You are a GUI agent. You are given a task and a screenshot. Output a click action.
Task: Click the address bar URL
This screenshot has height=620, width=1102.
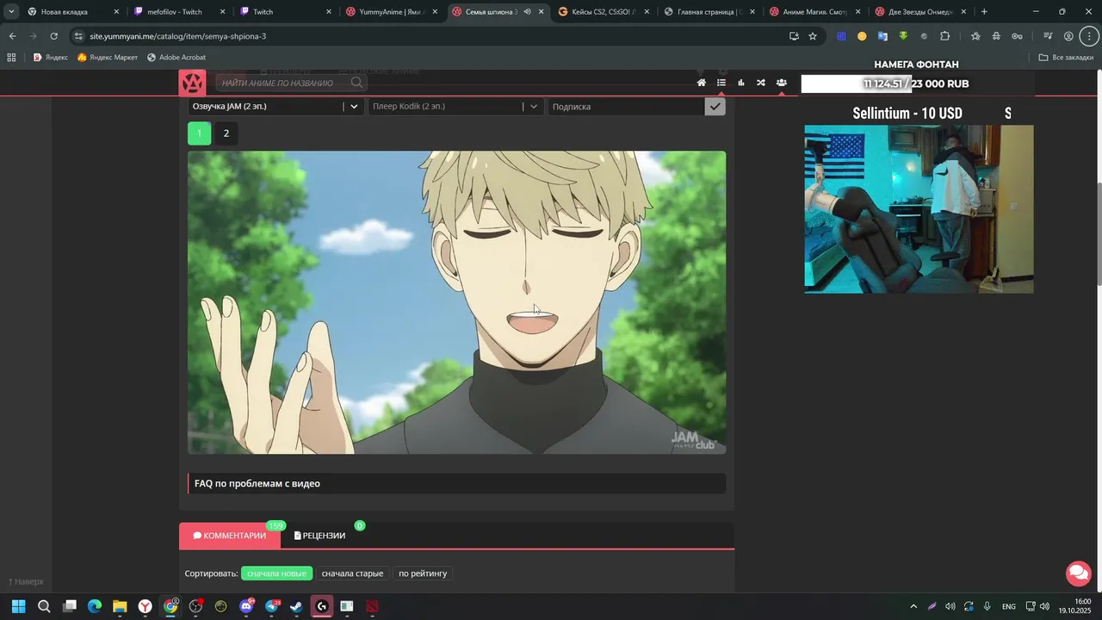tap(178, 36)
